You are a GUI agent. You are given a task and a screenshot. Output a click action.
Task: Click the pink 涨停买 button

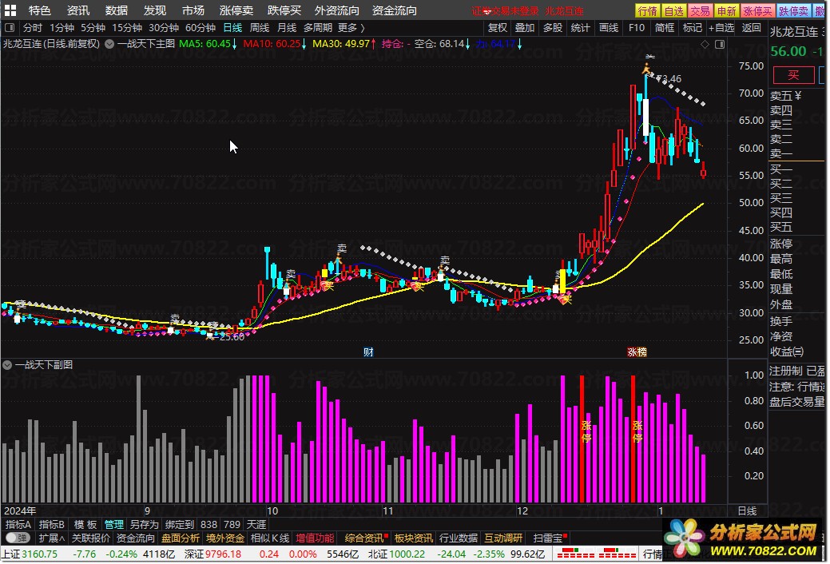pyautogui.click(x=757, y=10)
